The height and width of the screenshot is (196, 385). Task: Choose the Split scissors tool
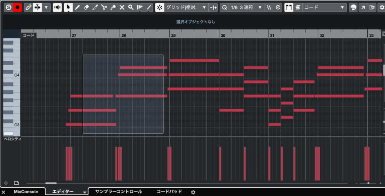coord(104,7)
